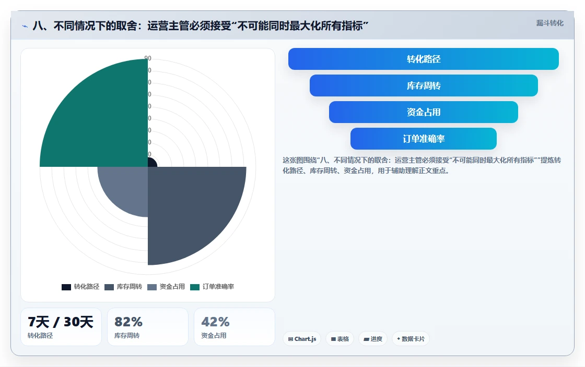Click the 表格 tag chip

340,339
